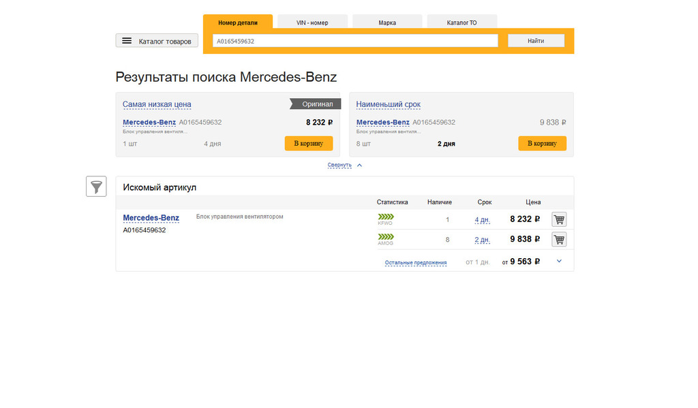Show Остальные предложения offers
698x408 pixels.
point(416,262)
